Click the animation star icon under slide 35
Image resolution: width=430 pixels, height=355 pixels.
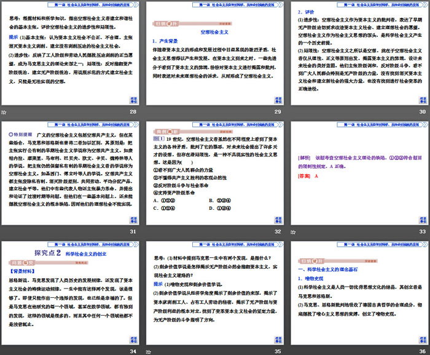(149, 351)
